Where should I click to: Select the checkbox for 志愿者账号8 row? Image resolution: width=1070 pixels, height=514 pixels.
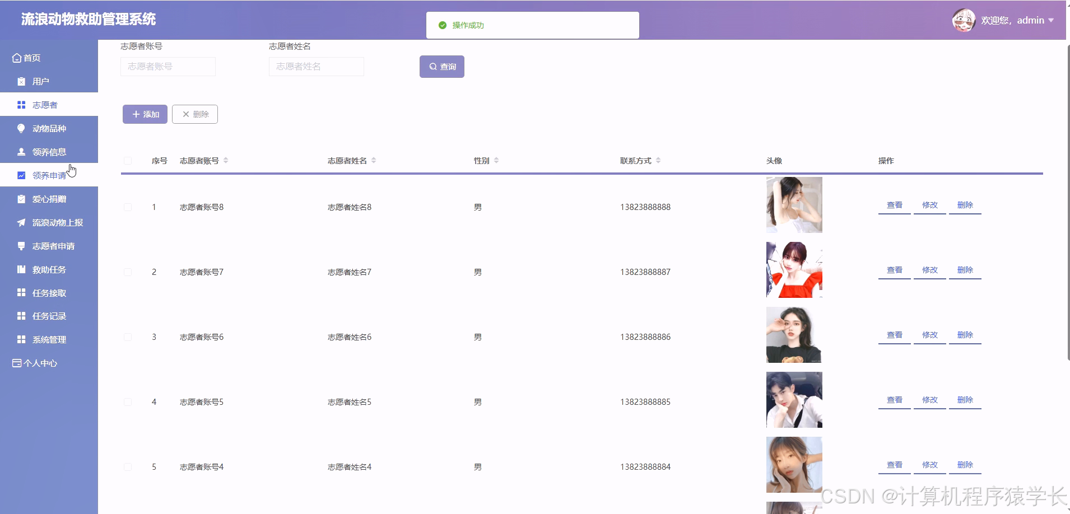pyautogui.click(x=128, y=207)
